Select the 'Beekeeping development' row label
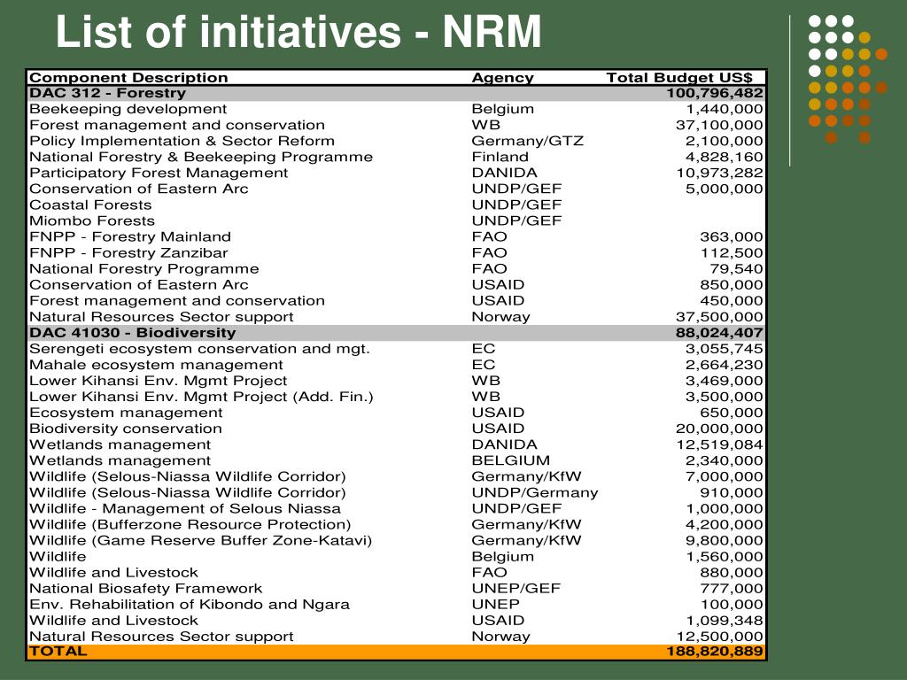 click(128, 109)
